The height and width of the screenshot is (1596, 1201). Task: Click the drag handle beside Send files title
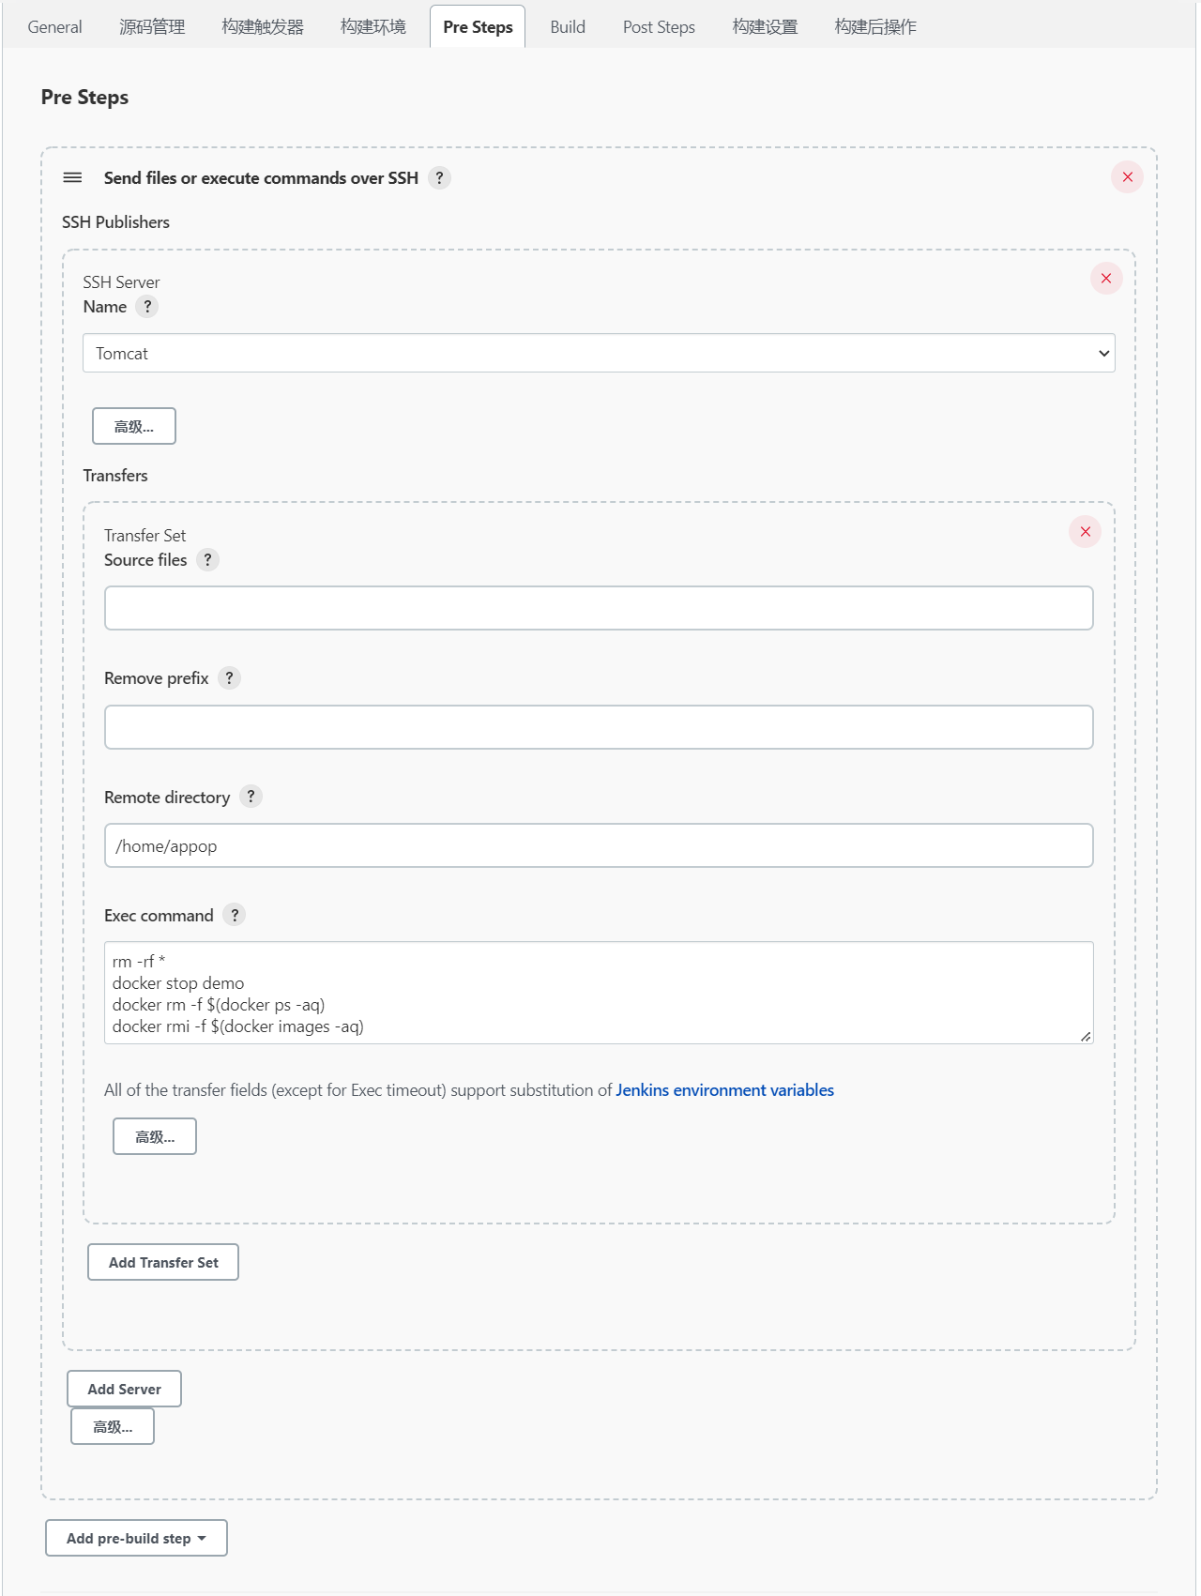click(x=72, y=177)
